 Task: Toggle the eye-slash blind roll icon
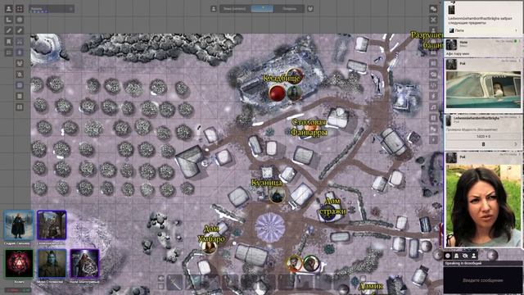tap(465, 256)
